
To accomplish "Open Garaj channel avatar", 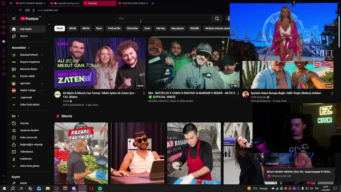I will pyautogui.click(x=58, y=94).
